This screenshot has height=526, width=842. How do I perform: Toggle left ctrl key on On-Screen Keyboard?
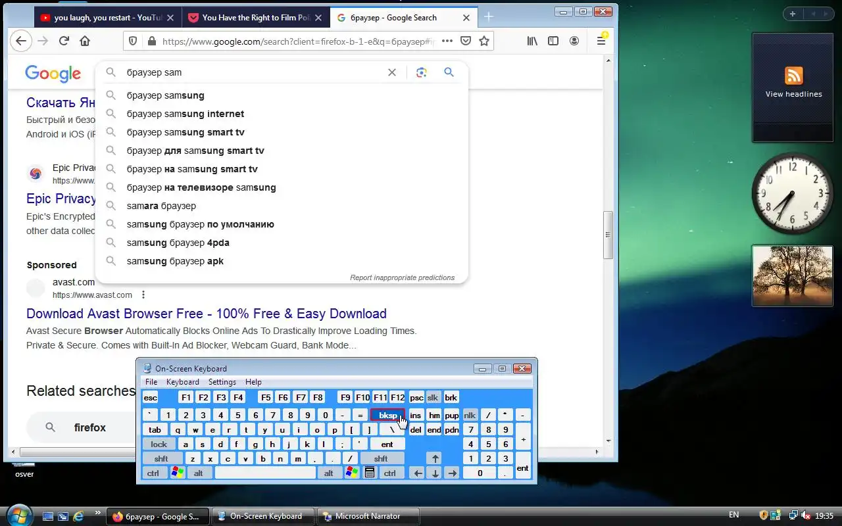point(153,473)
